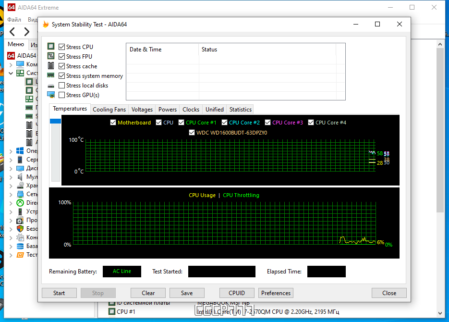Collapse the motherboard tree node
This screenshot has height=322, width=449.
click(x=11, y=73)
